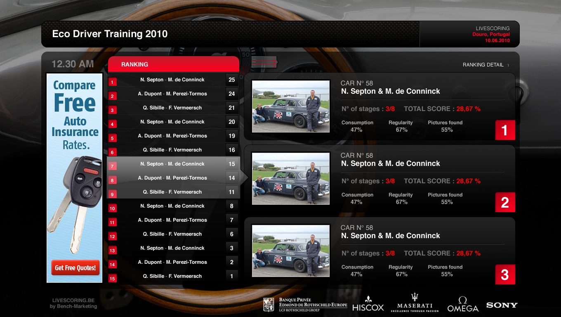The height and width of the screenshot is (317, 561).
Task: Open the RANKING tab header
Action: coord(173,64)
